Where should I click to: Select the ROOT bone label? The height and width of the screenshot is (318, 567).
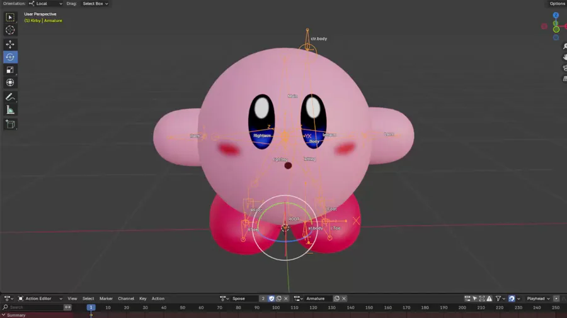click(294, 219)
